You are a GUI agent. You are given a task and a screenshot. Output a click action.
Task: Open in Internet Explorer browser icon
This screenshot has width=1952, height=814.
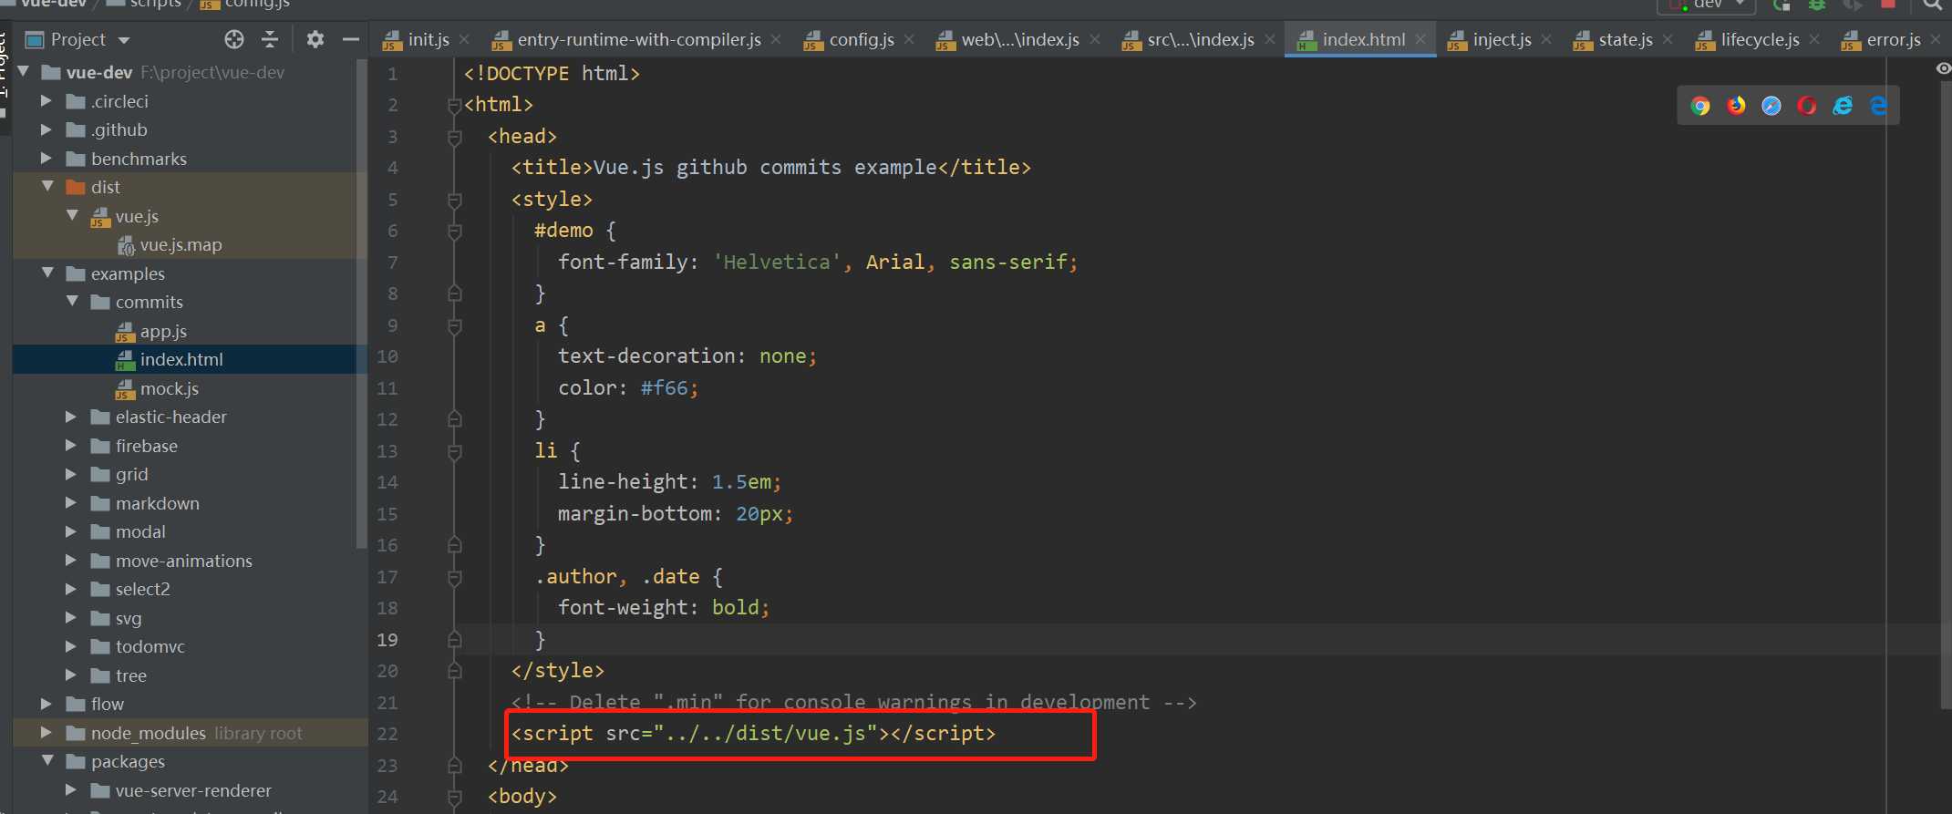click(x=1843, y=106)
